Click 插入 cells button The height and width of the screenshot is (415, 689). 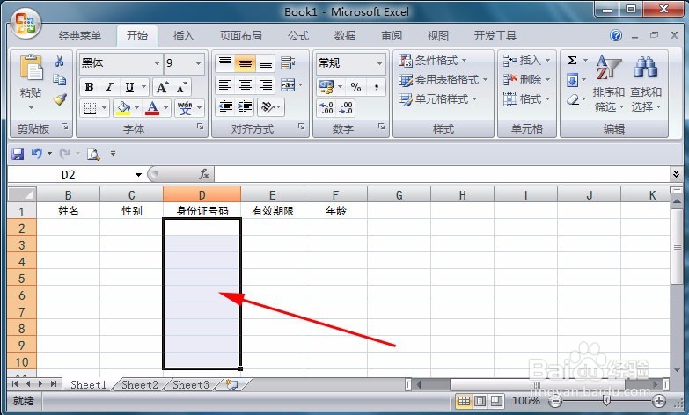526,60
